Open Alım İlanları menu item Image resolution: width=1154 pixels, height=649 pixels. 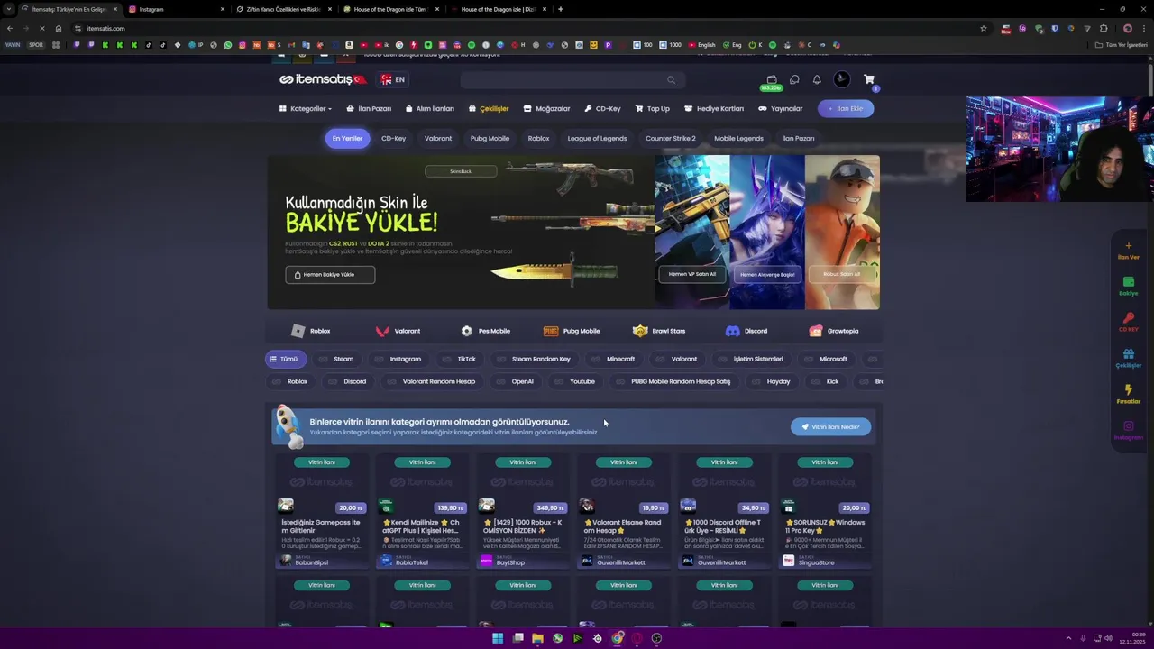[x=429, y=108]
